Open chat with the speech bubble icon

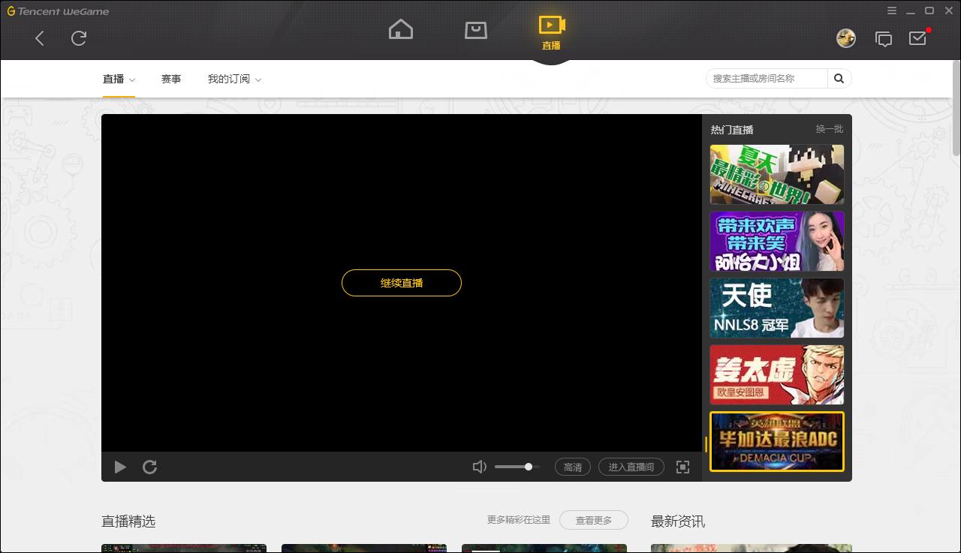click(x=884, y=38)
